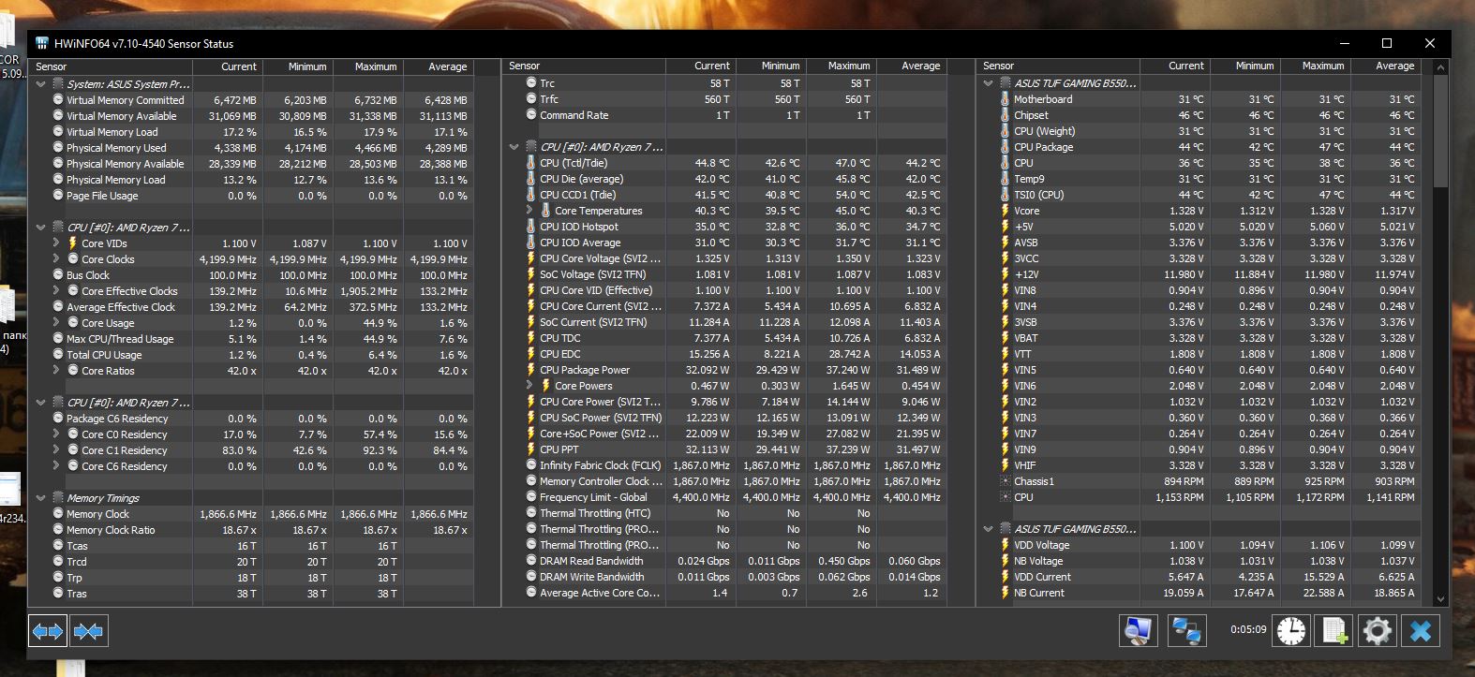Select the Frequency Limit - Global row label
The image size is (1475, 677).
click(593, 497)
